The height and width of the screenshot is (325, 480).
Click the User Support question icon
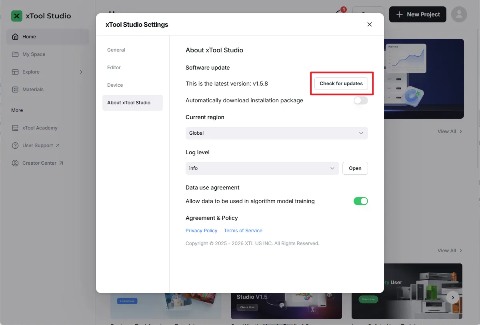point(15,146)
